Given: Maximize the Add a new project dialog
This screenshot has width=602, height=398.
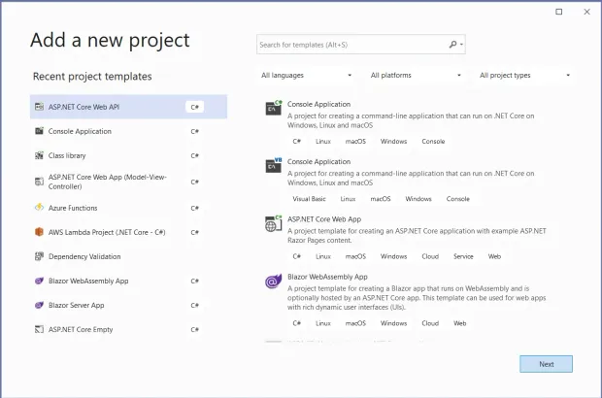Looking at the screenshot, I should 559,12.
